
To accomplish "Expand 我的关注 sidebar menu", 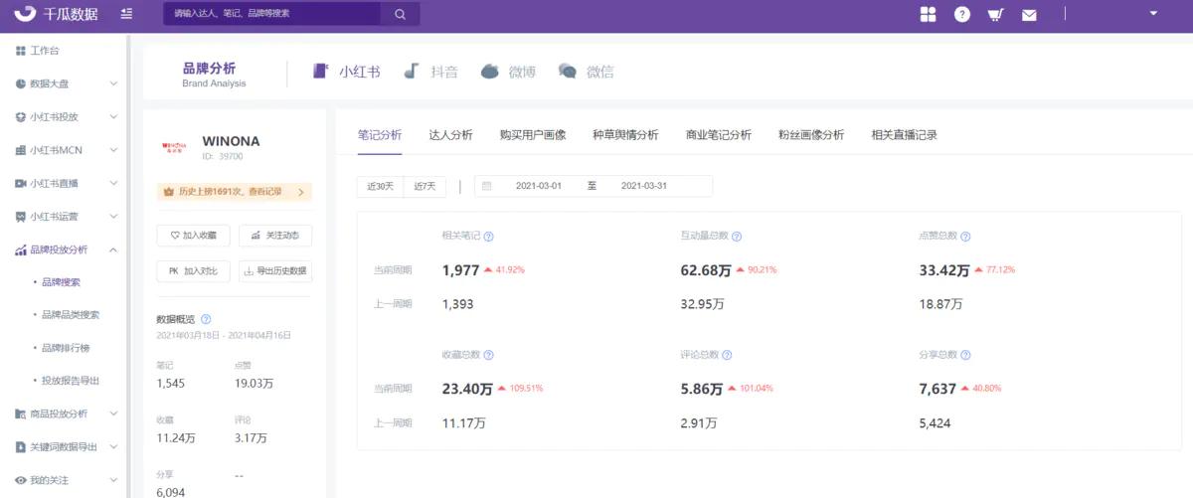I will pyautogui.click(x=64, y=480).
